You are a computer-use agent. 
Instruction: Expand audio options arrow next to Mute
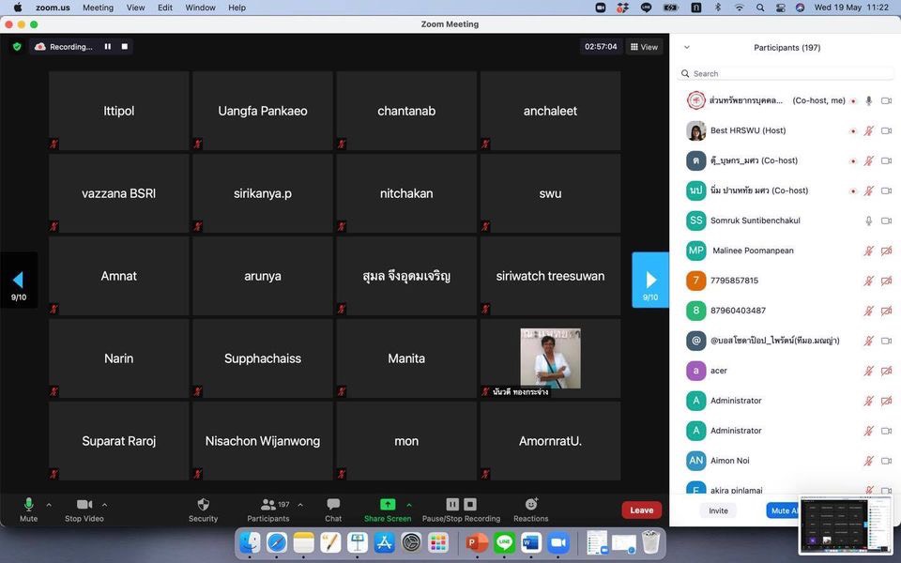(x=49, y=505)
